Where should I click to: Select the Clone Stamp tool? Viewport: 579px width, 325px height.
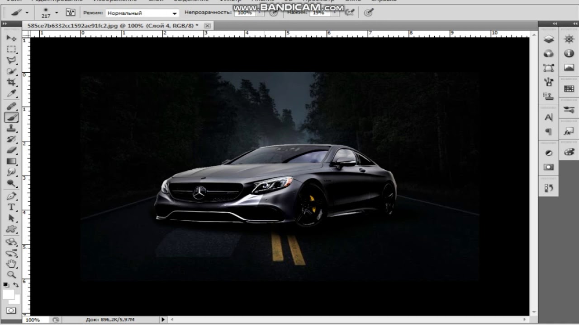[x=11, y=128]
